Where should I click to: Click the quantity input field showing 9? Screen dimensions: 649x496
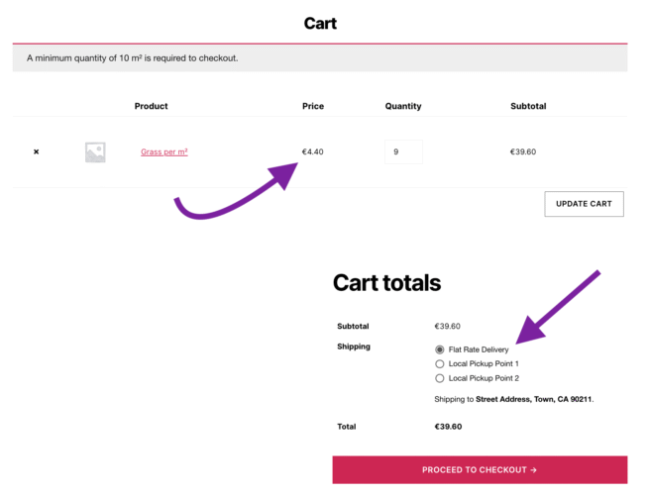[x=402, y=152]
